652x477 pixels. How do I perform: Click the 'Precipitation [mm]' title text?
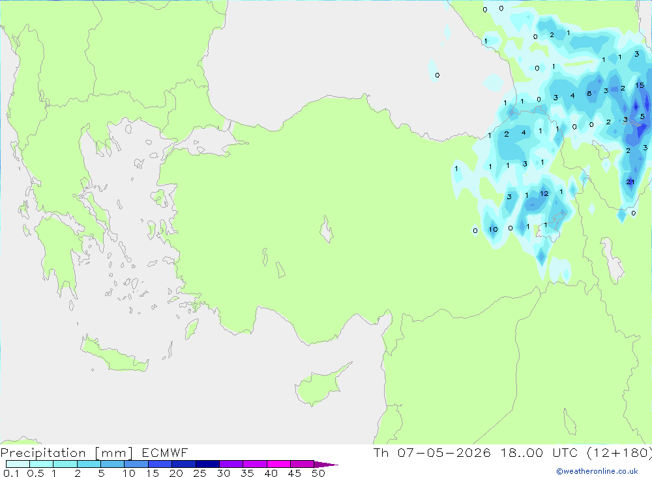pos(67,452)
